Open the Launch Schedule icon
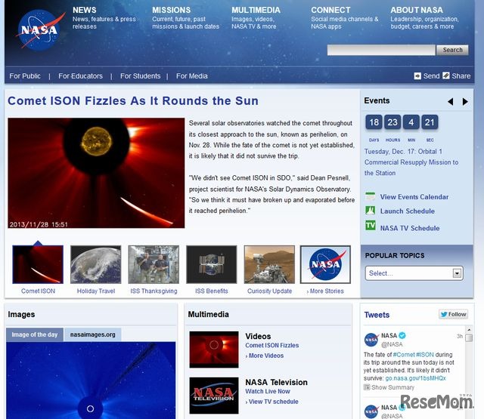The width and height of the screenshot is (484, 419). click(x=371, y=211)
